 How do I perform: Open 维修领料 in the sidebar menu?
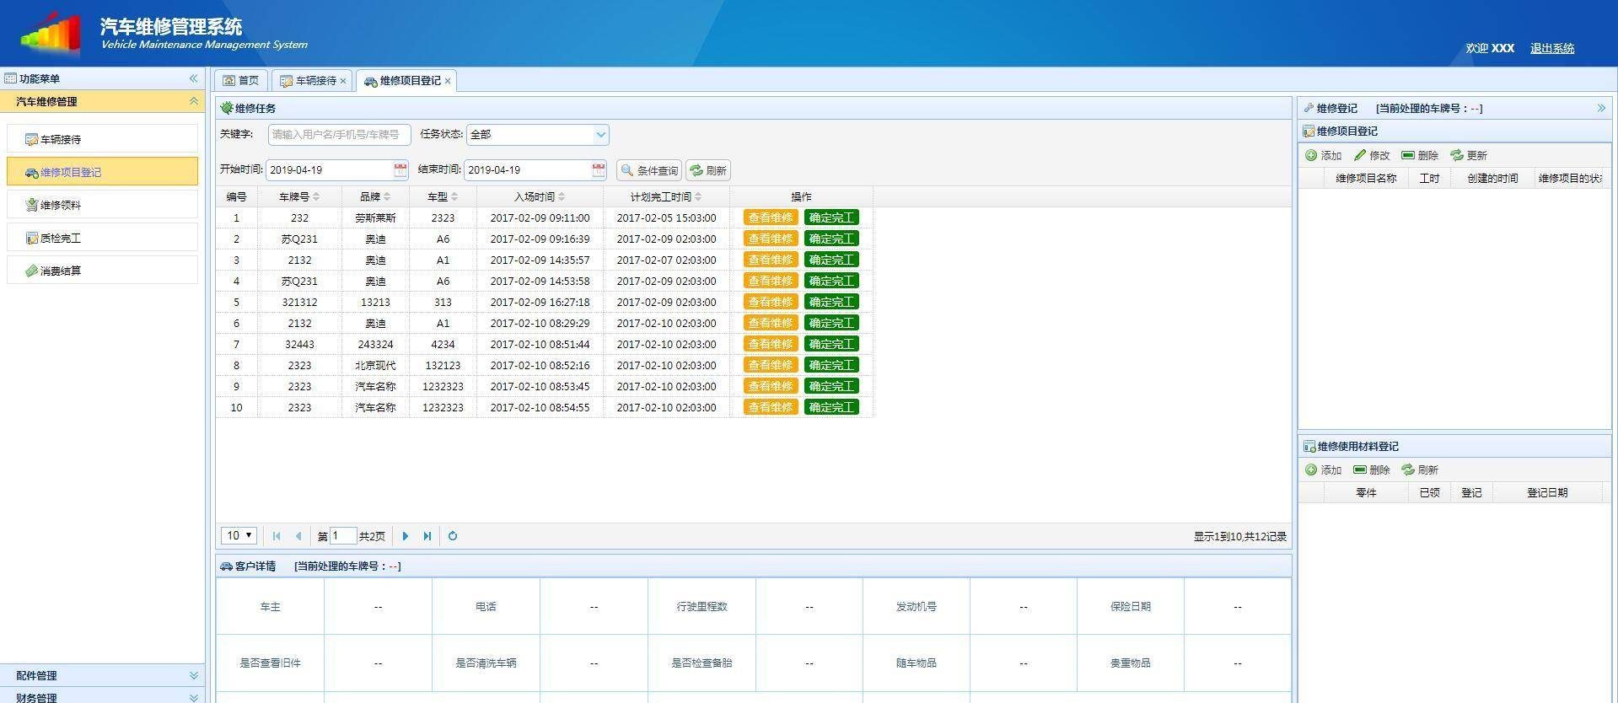[x=102, y=205]
